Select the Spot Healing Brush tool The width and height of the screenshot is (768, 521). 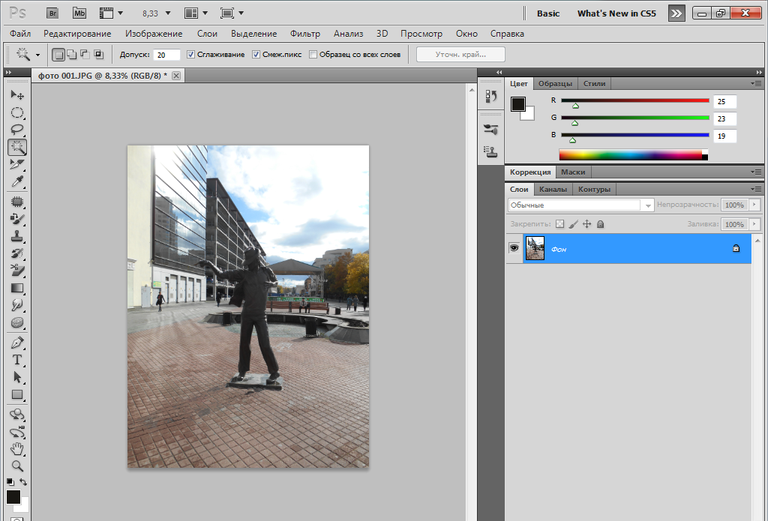pyautogui.click(x=17, y=202)
